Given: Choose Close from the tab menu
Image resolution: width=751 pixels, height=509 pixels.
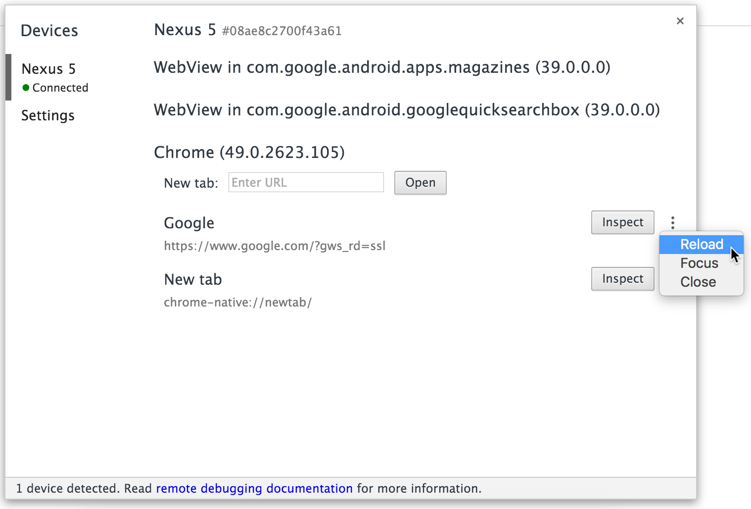Looking at the screenshot, I should [x=702, y=282].
